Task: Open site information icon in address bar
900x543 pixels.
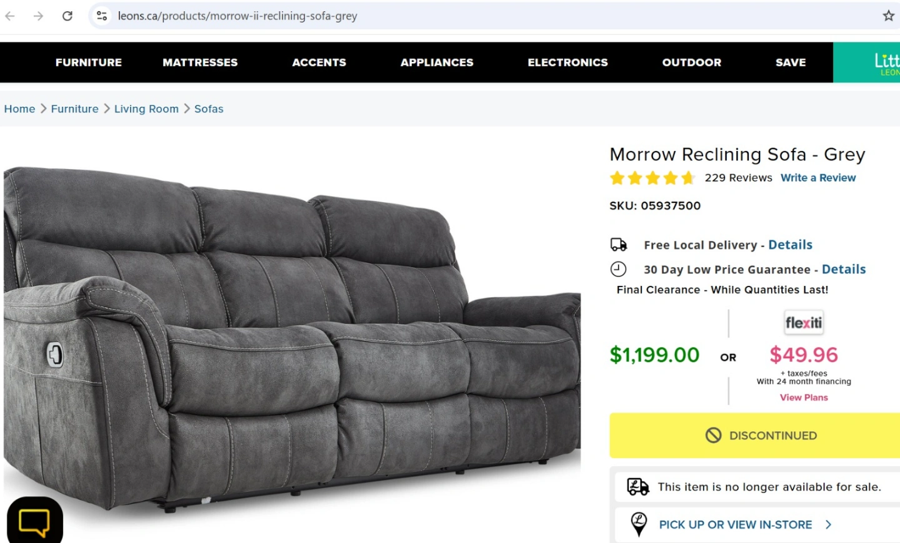Action: tap(102, 16)
